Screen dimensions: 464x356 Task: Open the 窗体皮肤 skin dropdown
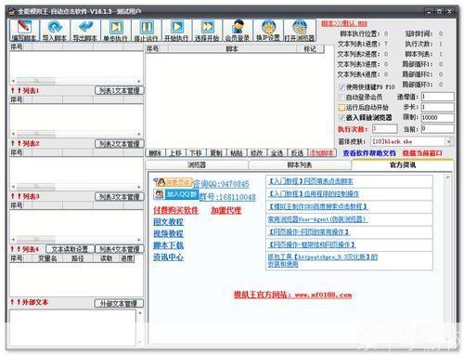[449, 141]
